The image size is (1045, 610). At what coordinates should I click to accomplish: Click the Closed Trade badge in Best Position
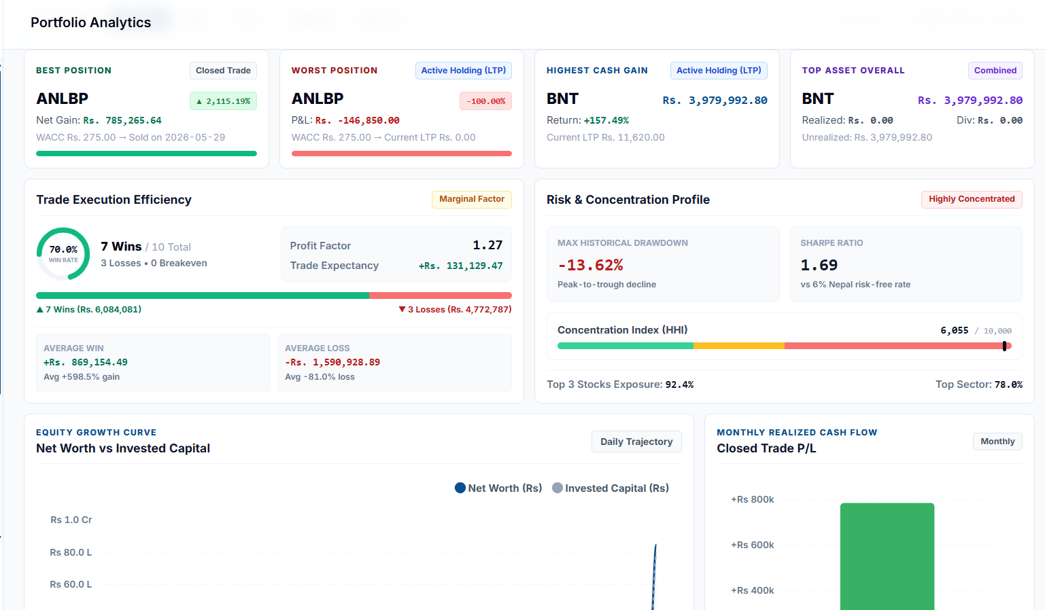coord(223,71)
